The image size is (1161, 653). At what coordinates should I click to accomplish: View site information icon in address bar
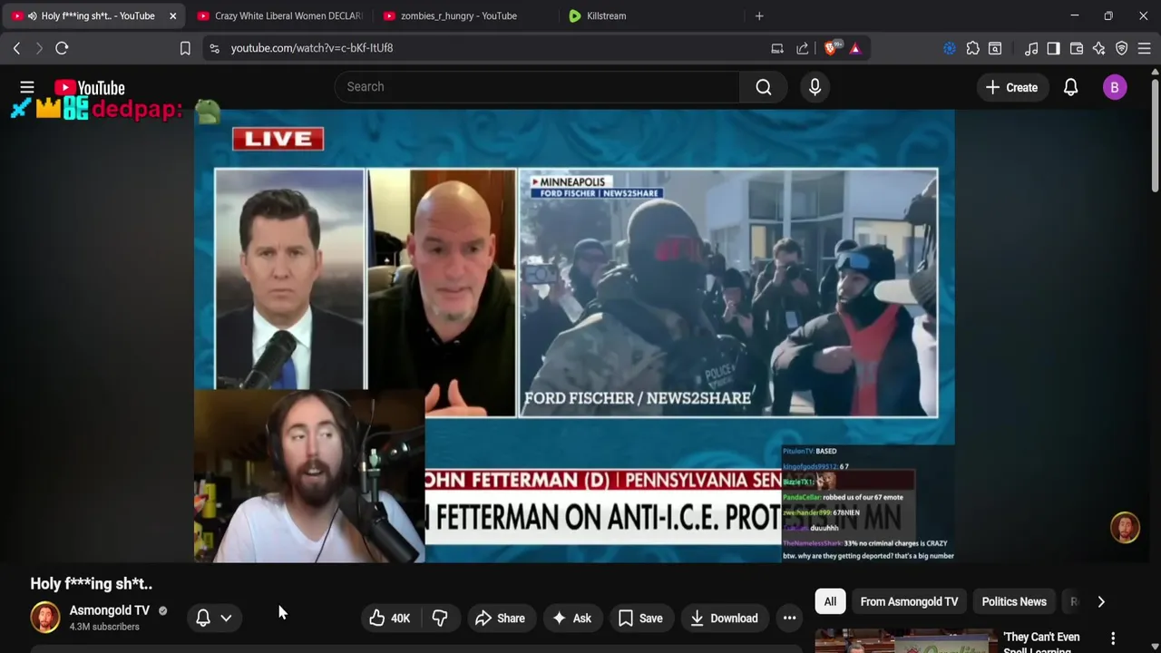214,48
